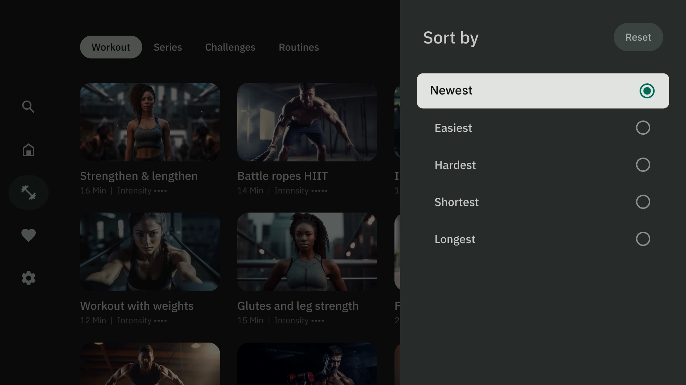This screenshot has width=686, height=385.
Task: Switch to the Challenges tab
Action: click(x=230, y=47)
